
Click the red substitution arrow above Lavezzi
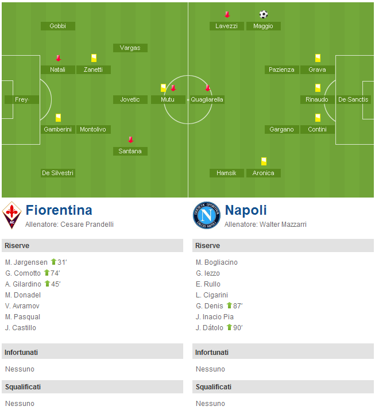[x=227, y=14]
